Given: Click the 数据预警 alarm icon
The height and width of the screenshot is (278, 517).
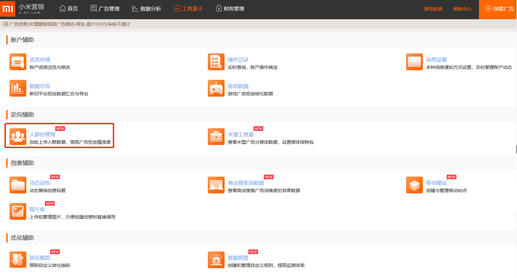Looking at the screenshot, I should 216,260.
